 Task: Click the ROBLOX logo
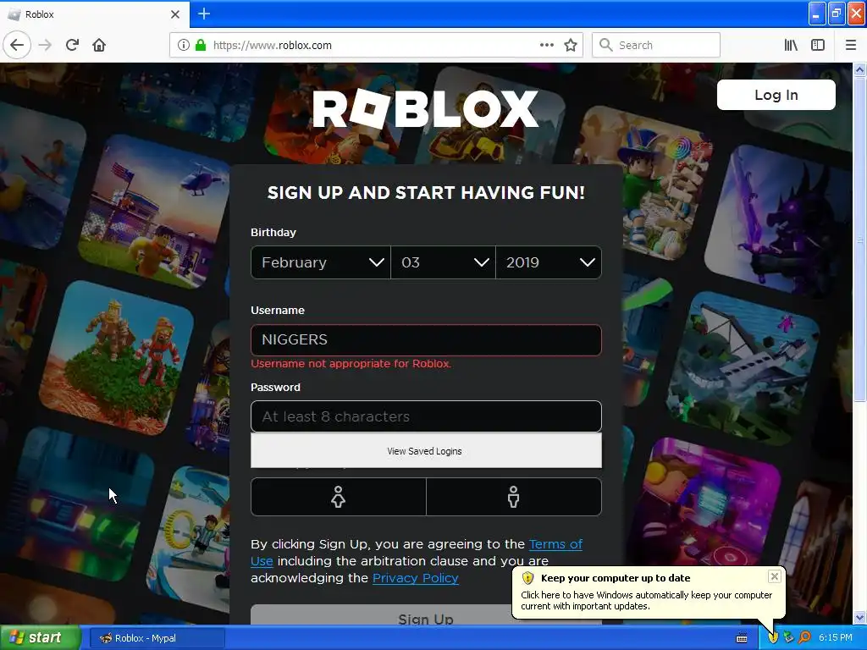point(425,108)
